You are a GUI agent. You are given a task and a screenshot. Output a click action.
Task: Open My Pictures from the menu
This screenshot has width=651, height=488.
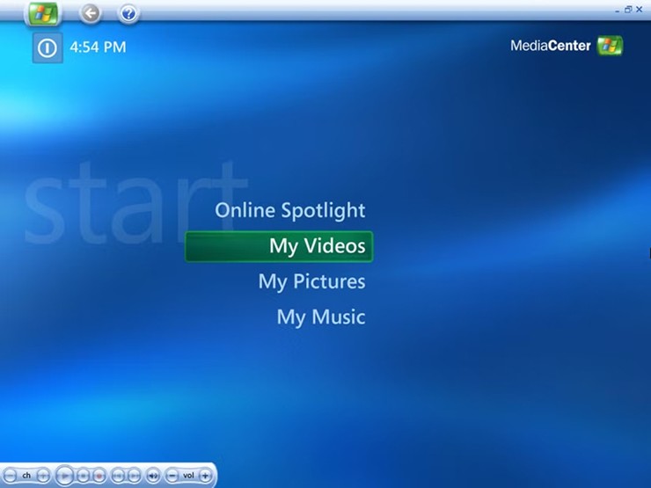coord(311,281)
